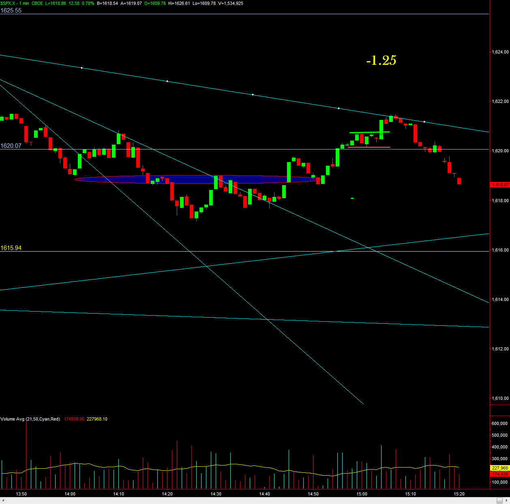510x504 pixels.
Task: Click the 14:20 time axis label
Action: (x=167, y=494)
